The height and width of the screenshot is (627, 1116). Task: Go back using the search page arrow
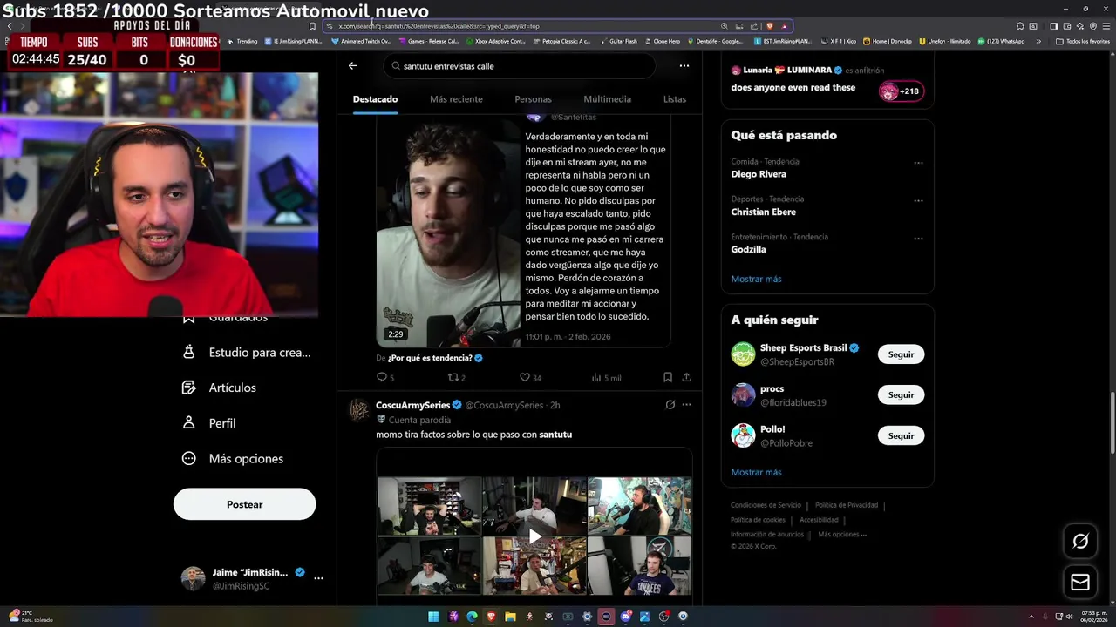(352, 65)
